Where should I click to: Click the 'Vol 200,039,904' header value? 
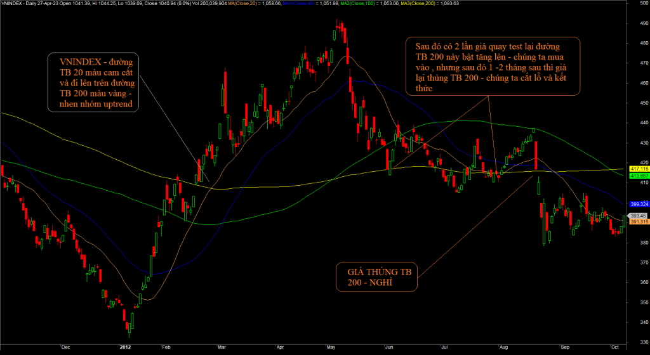[209, 3]
